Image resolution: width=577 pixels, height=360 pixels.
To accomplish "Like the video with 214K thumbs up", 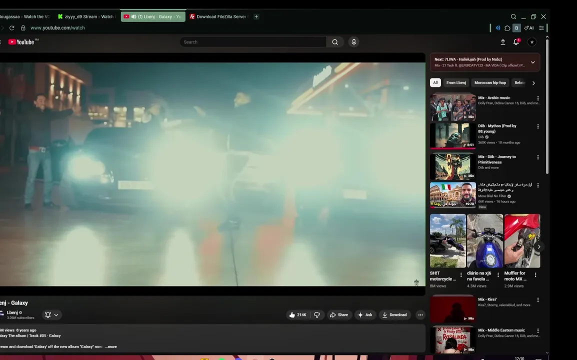I will click(298, 314).
